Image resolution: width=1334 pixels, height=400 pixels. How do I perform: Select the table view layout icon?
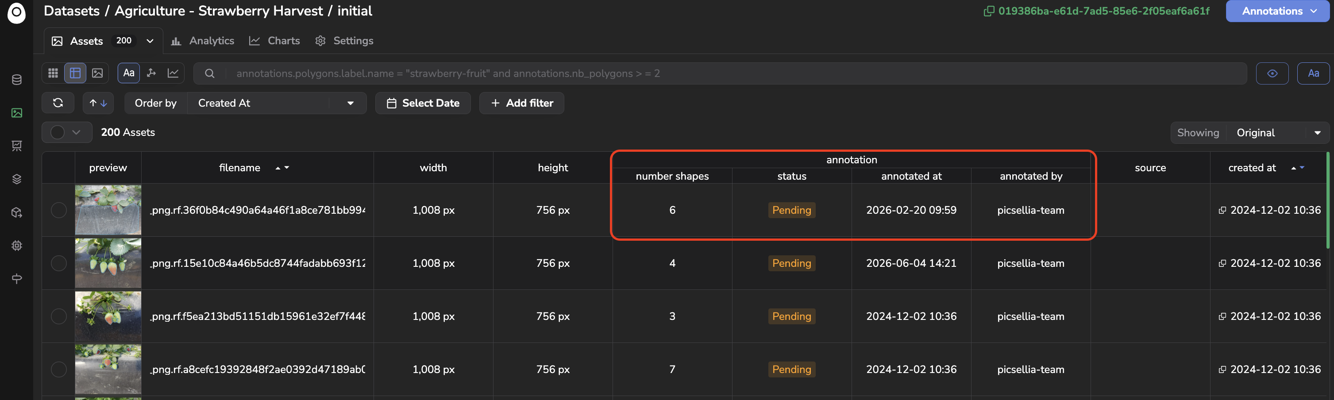tap(75, 73)
